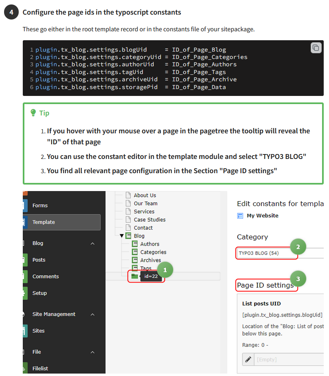Select the Template module
The width and height of the screenshot is (329, 376).
click(62, 222)
